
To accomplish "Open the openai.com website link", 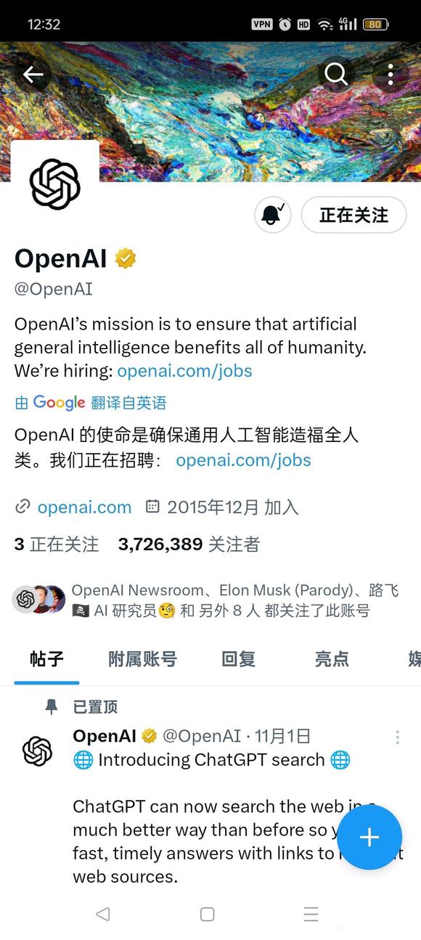I will tap(83, 507).
